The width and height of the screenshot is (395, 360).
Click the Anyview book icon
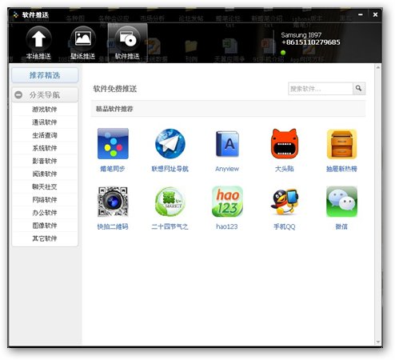coord(227,143)
